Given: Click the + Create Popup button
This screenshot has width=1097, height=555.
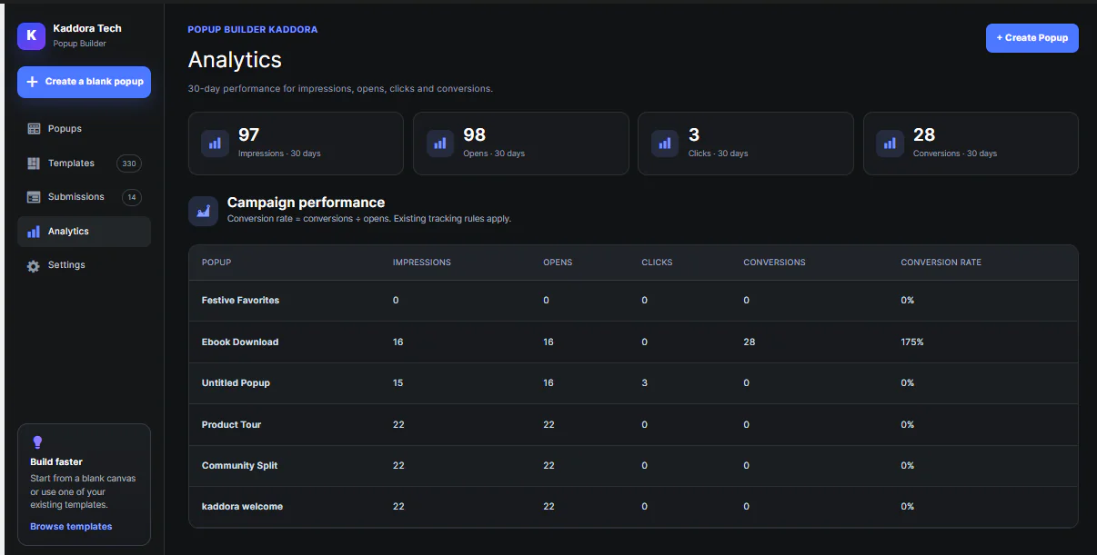Looking at the screenshot, I should tap(1032, 38).
